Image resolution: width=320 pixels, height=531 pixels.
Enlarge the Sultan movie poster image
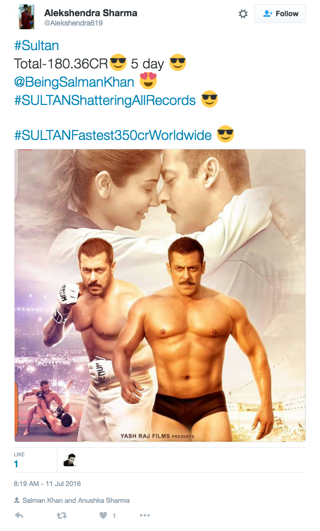pyautogui.click(x=160, y=296)
